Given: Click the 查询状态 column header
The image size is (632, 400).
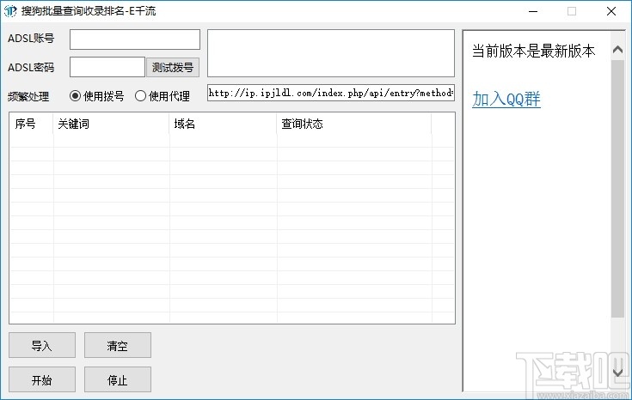Looking at the screenshot, I should 354,124.
